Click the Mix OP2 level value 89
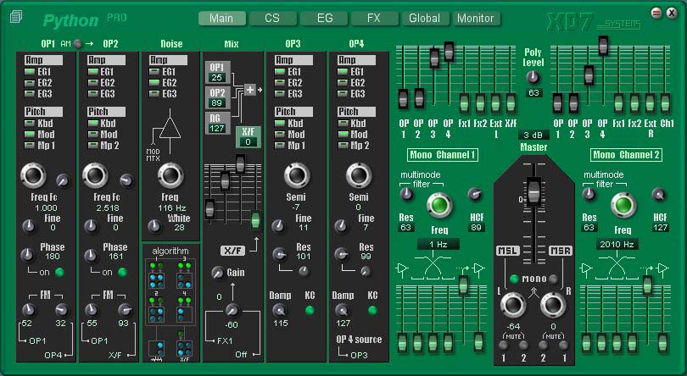 coord(217,102)
